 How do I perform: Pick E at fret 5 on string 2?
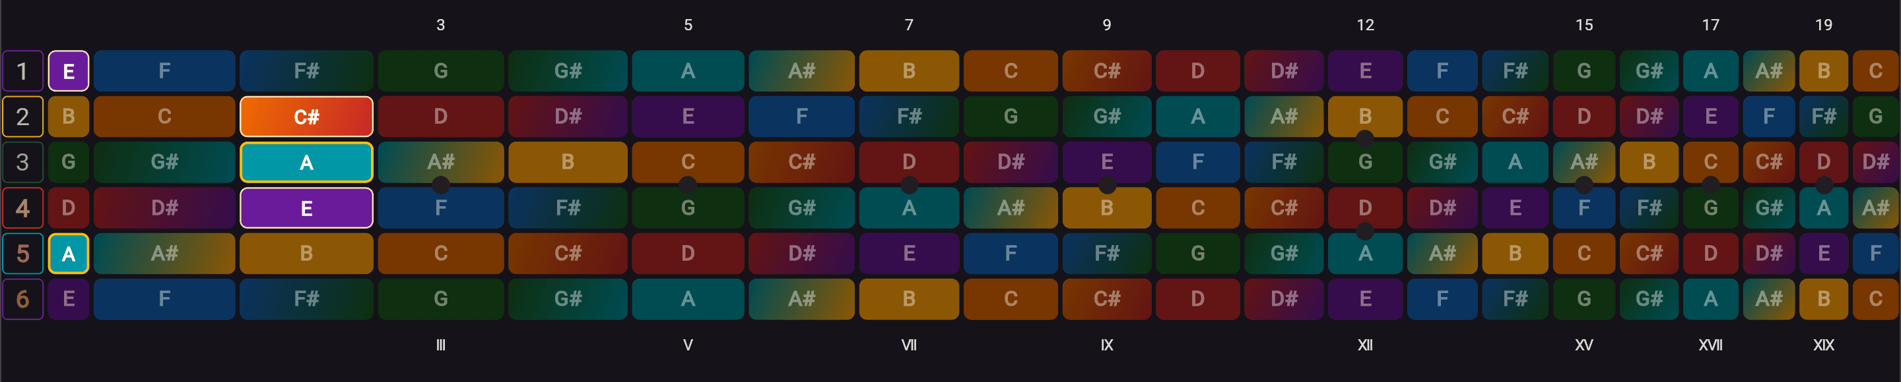[688, 117]
